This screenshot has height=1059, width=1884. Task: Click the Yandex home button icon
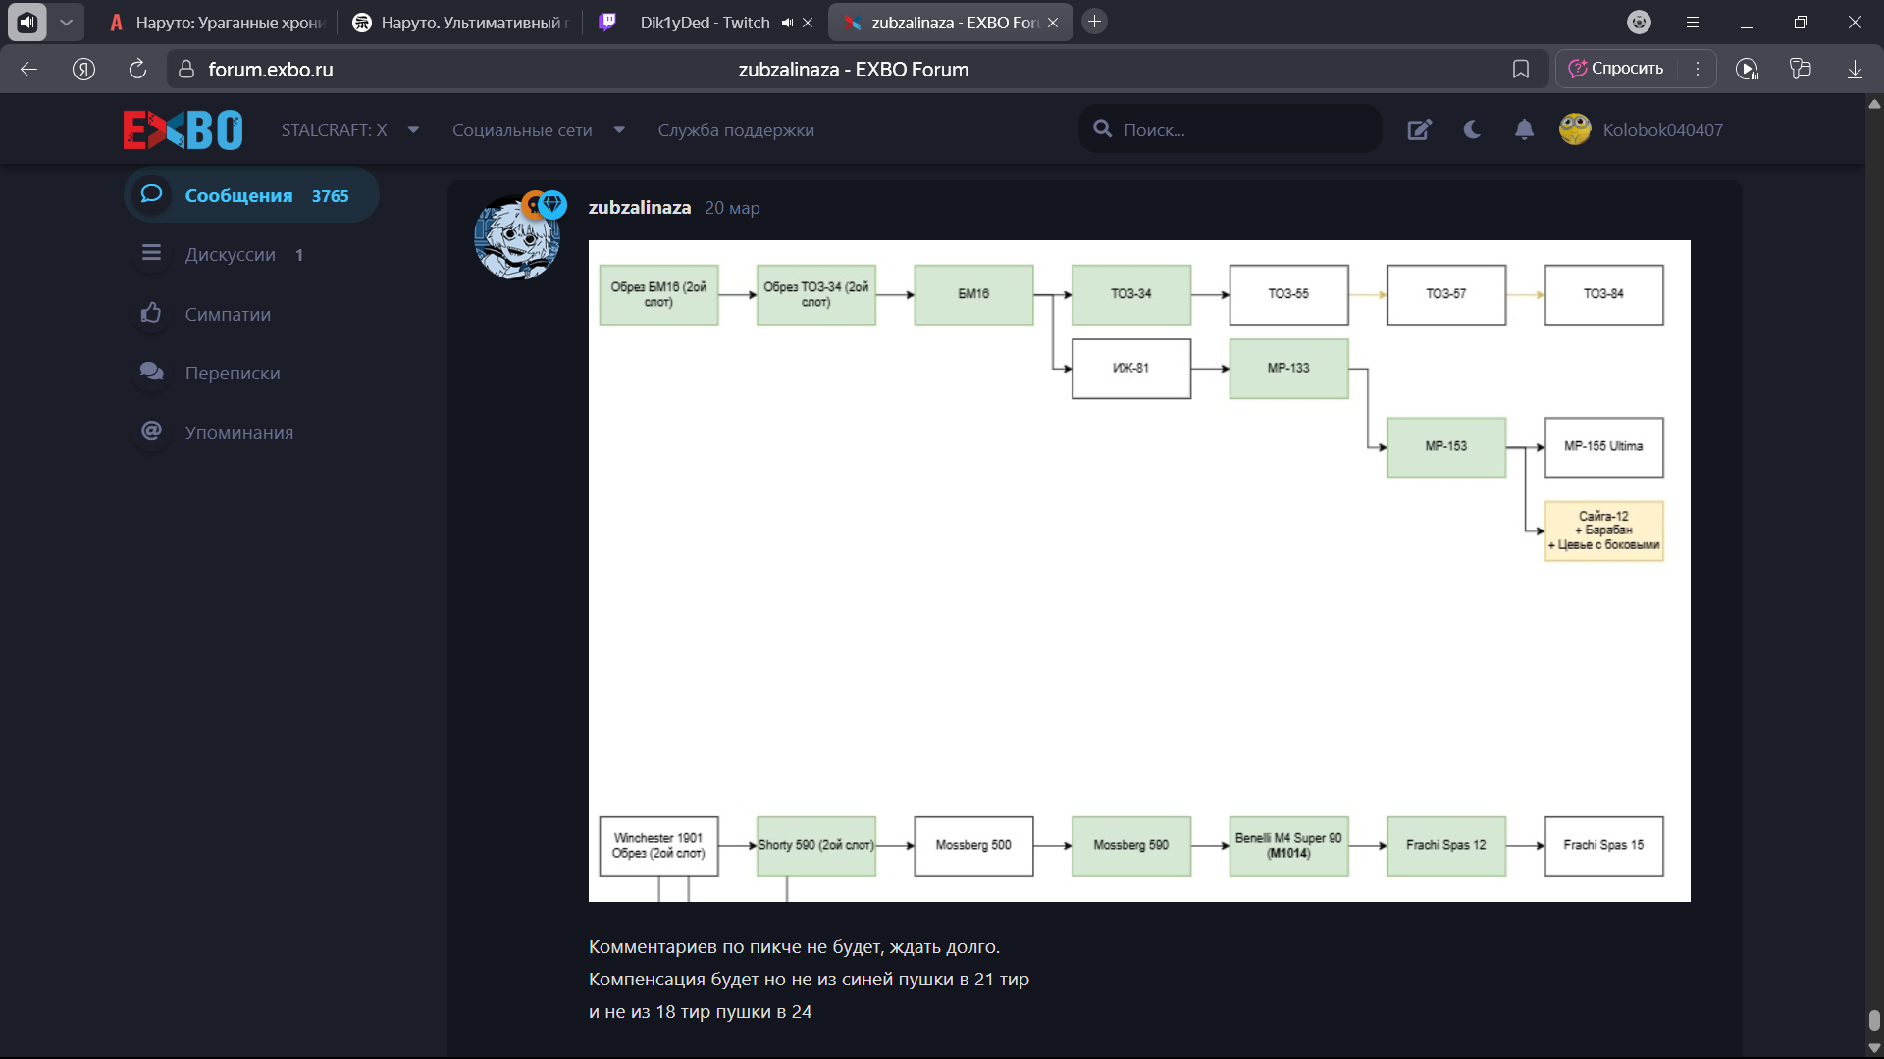tap(83, 69)
